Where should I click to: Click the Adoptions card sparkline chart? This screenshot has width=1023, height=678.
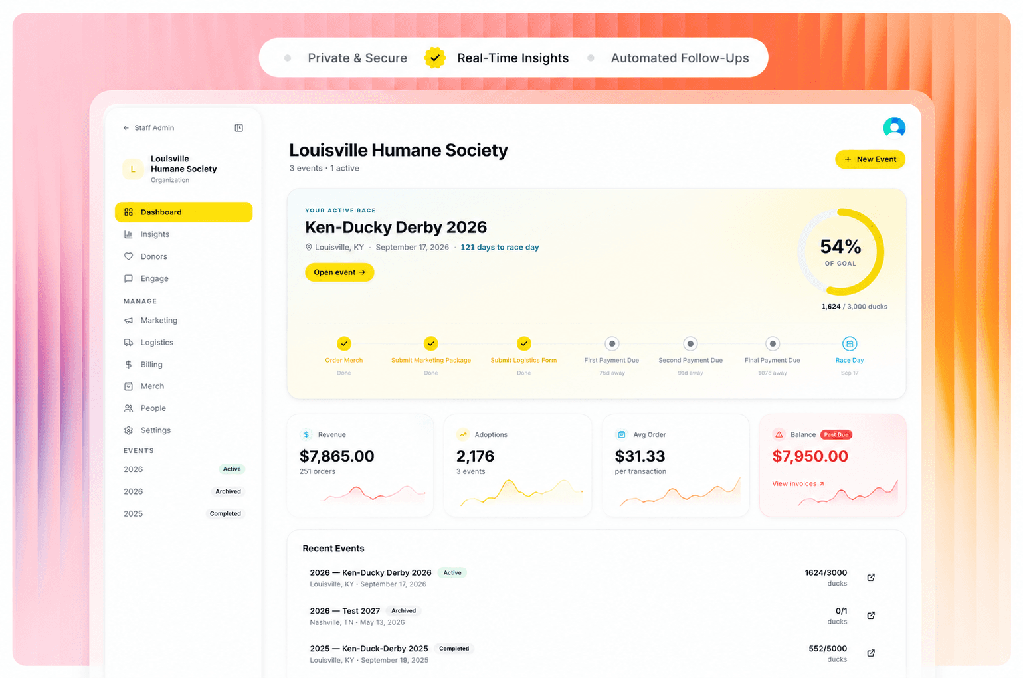coord(521,492)
